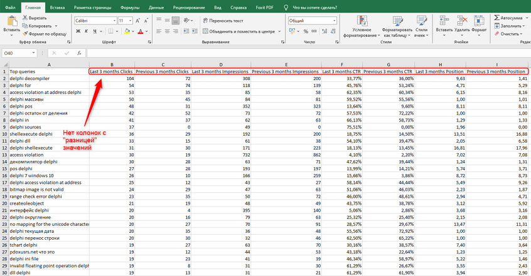Open Merge and Center dropdown arrow

pos(280,31)
